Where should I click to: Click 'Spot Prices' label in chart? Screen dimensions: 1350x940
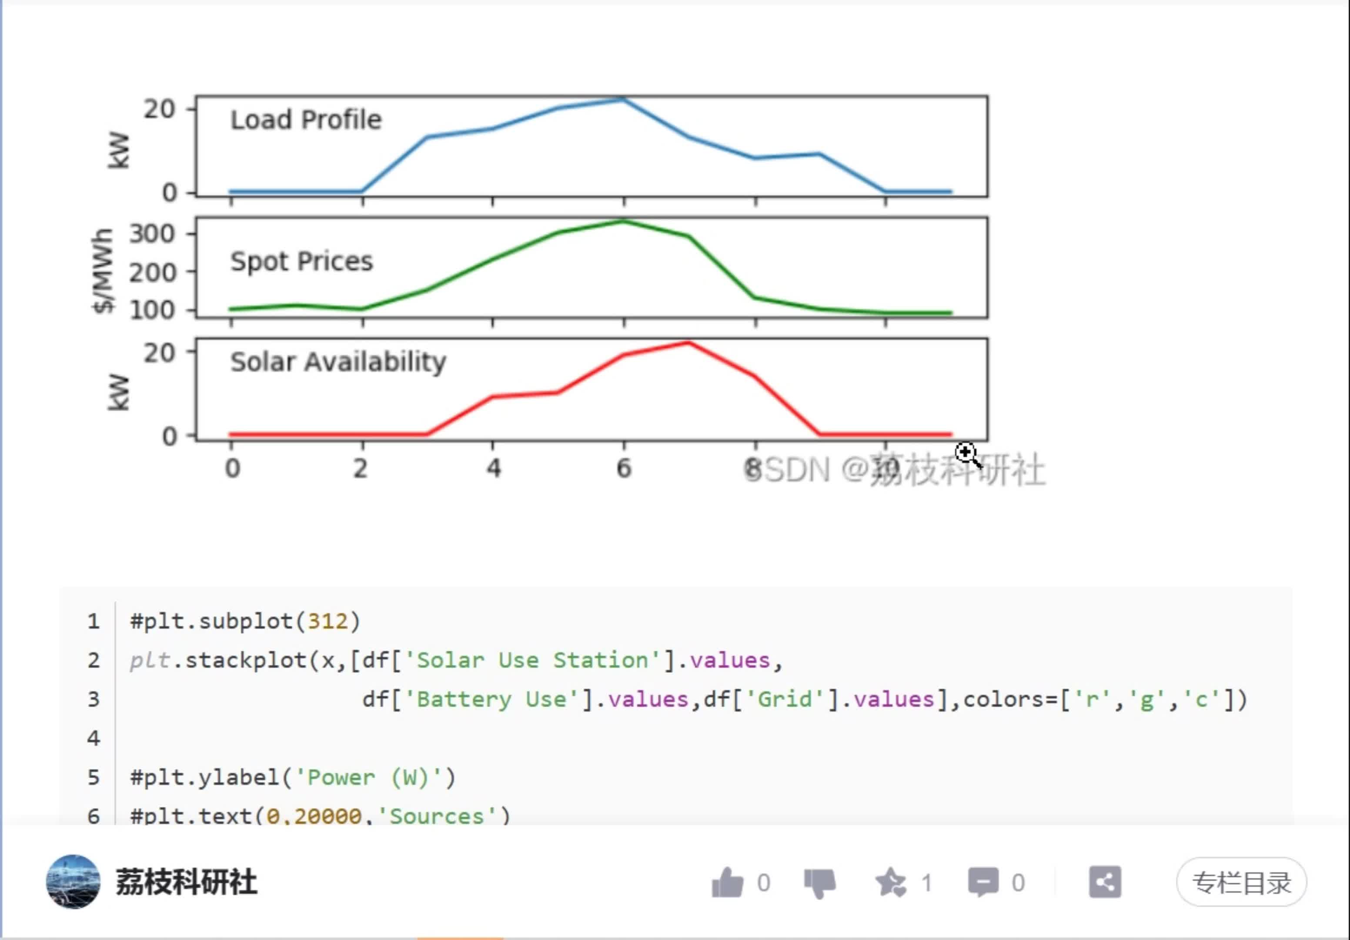[302, 261]
